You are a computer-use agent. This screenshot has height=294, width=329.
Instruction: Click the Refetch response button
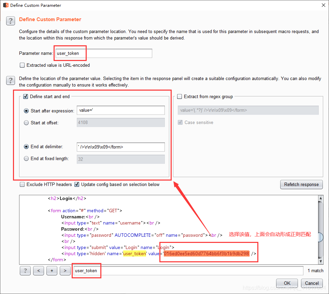pos(301,185)
